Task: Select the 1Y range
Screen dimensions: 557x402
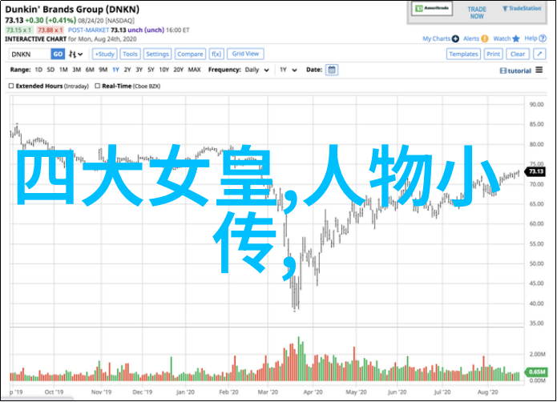Action: pos(115,70)
